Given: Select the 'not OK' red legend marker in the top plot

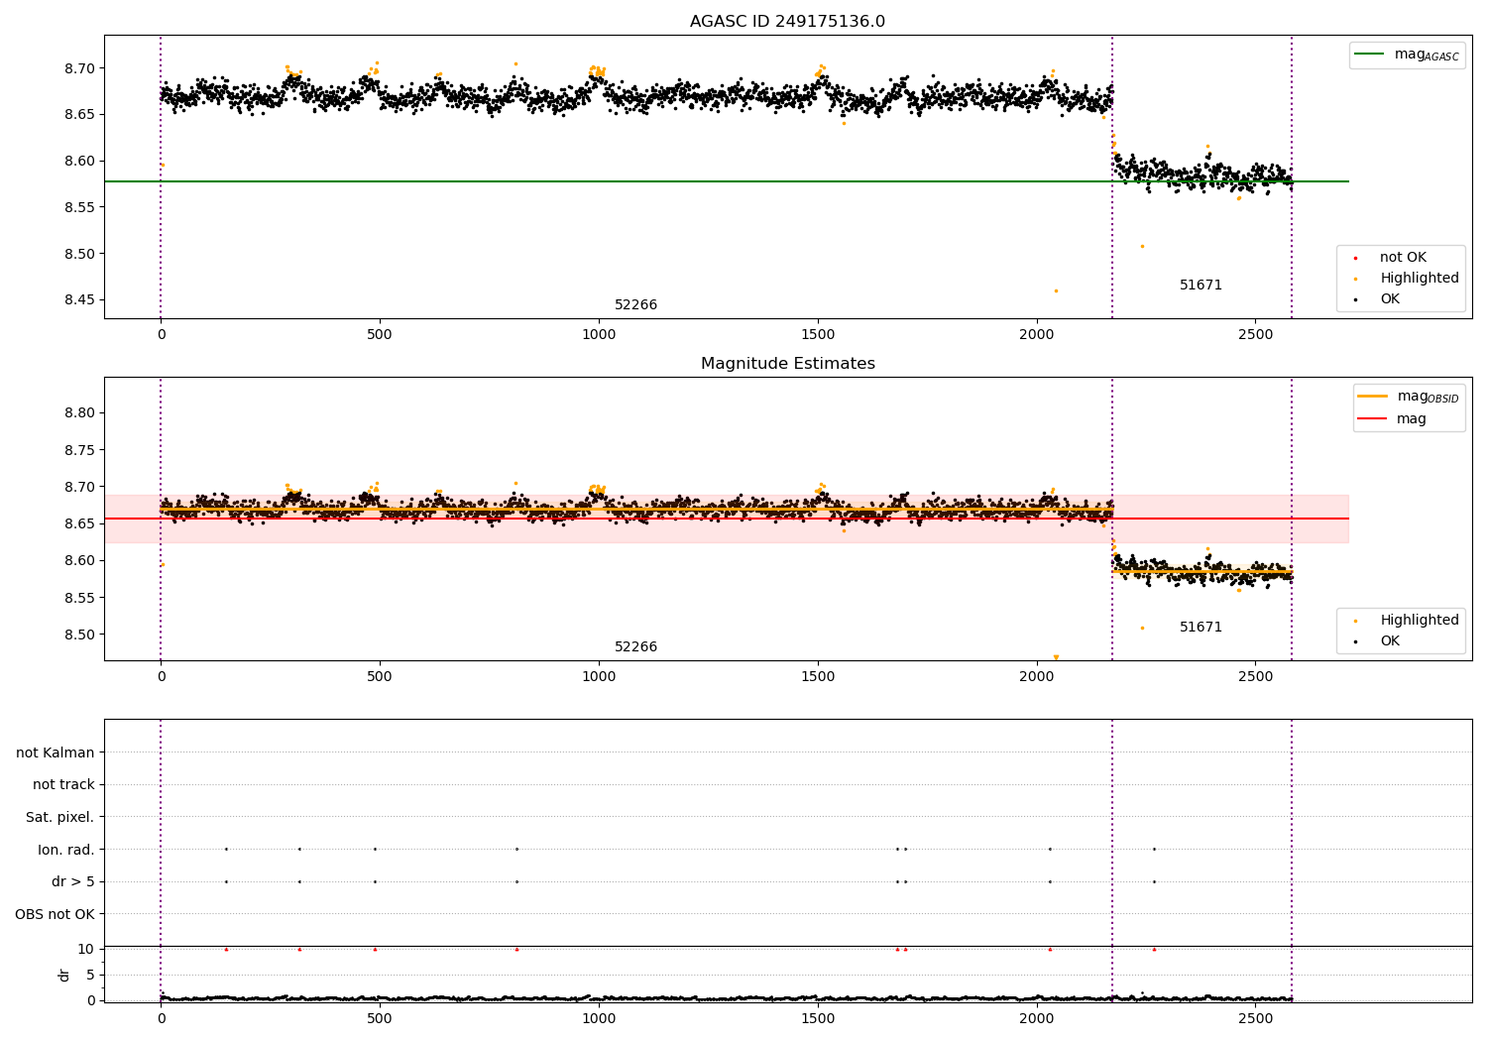Looking at the screenshot, I should (x=1355, y=258).
